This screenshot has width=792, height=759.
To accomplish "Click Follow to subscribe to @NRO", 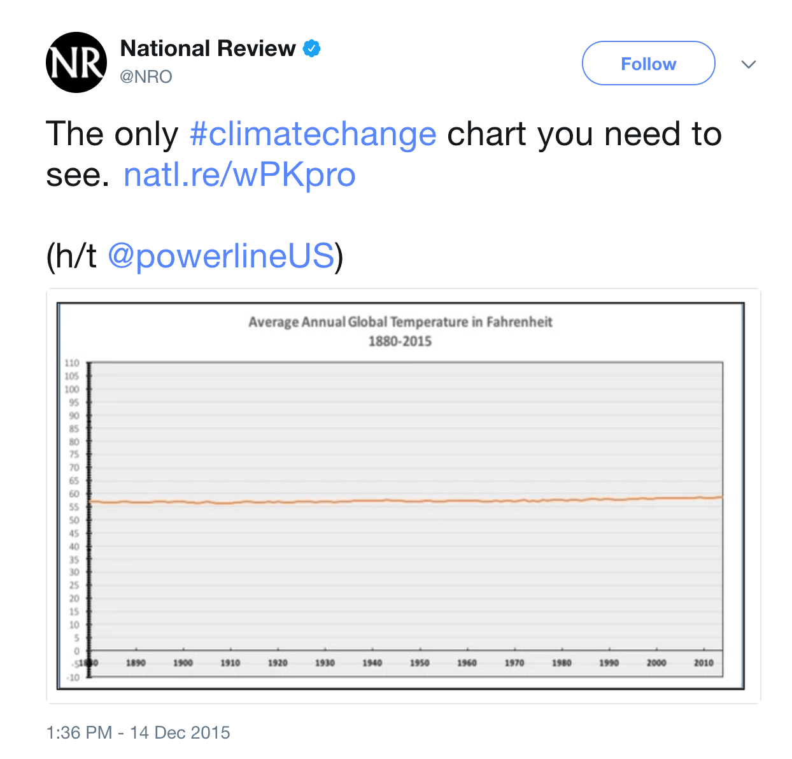I will (648, 63).
